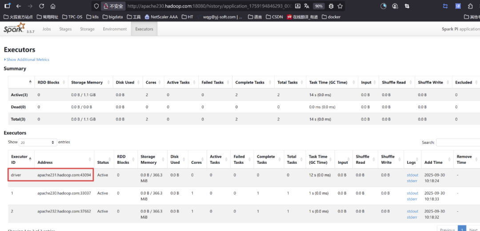Viewport: 480px width, 231px height.
Task: Open the Show entries dropdown
Action: coord(38,142)
